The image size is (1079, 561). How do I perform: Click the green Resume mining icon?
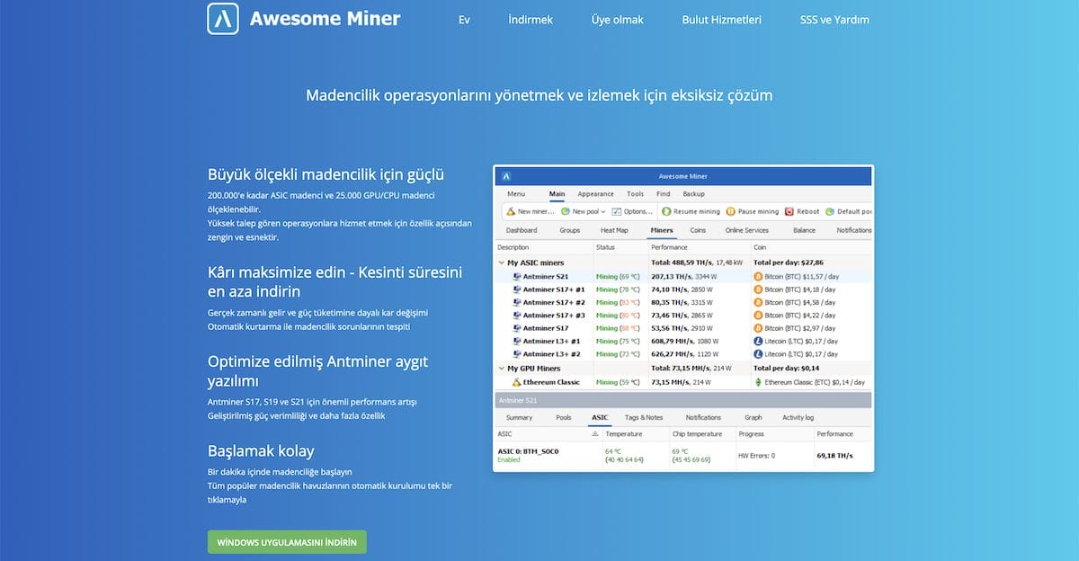point(667,211)
